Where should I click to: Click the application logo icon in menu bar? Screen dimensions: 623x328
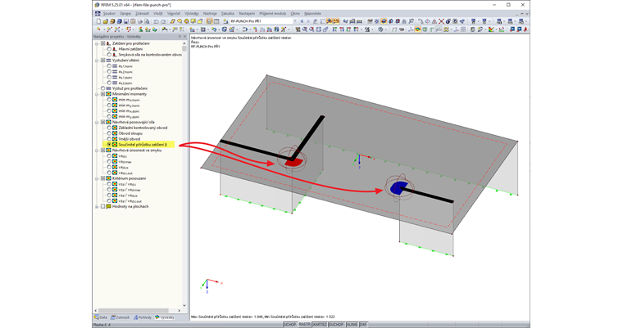[97, 13]
